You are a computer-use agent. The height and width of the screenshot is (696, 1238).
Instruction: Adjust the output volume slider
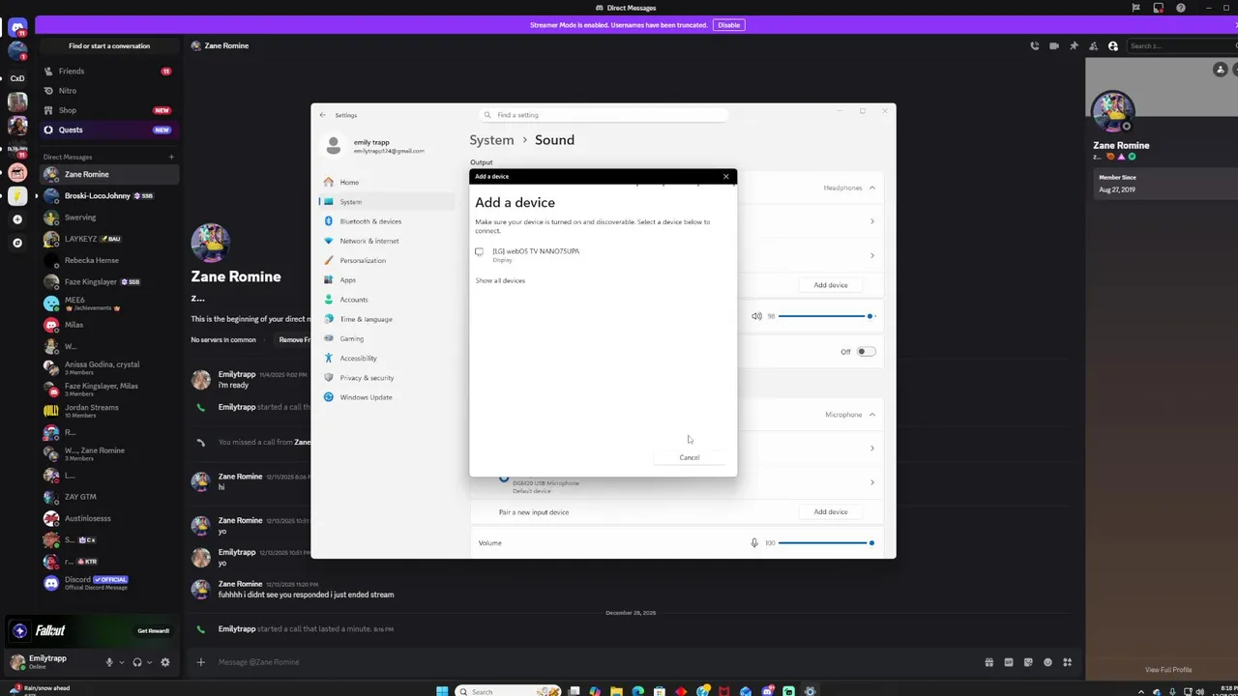pyautogui.click(x=825, y=316)
